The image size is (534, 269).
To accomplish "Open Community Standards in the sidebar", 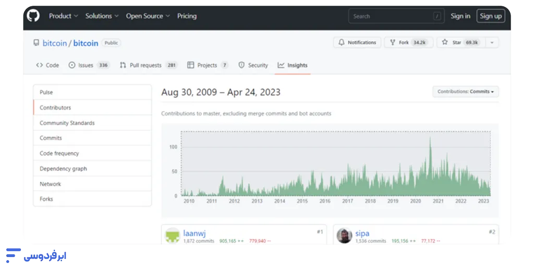I will pyautogui.click(x=92, y=123).
